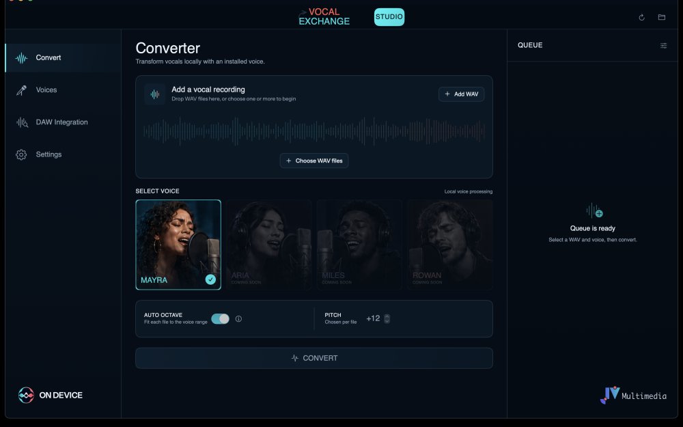Open the folder icon in title bar
The width and height of the screenshot is (683, 427).
click(662, 18)
